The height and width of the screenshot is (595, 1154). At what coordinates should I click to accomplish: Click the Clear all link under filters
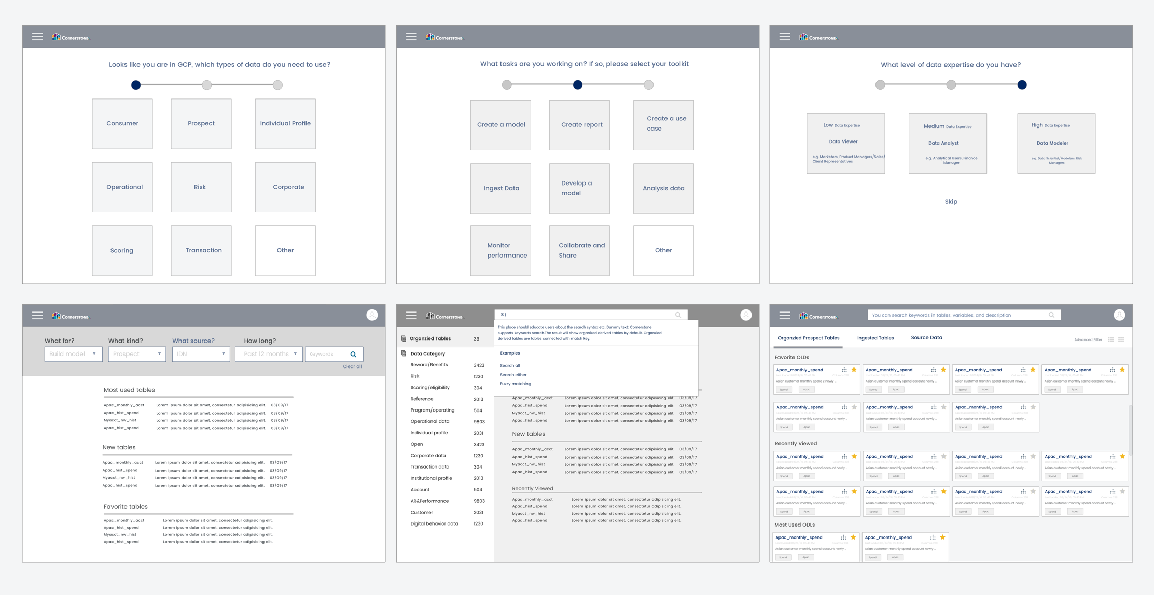(x=352, y=366)
